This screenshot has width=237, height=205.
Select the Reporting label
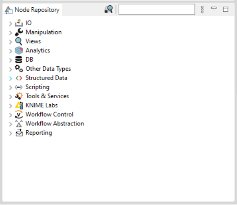tap(39, 133)
